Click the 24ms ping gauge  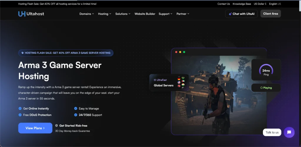(266, 70)
